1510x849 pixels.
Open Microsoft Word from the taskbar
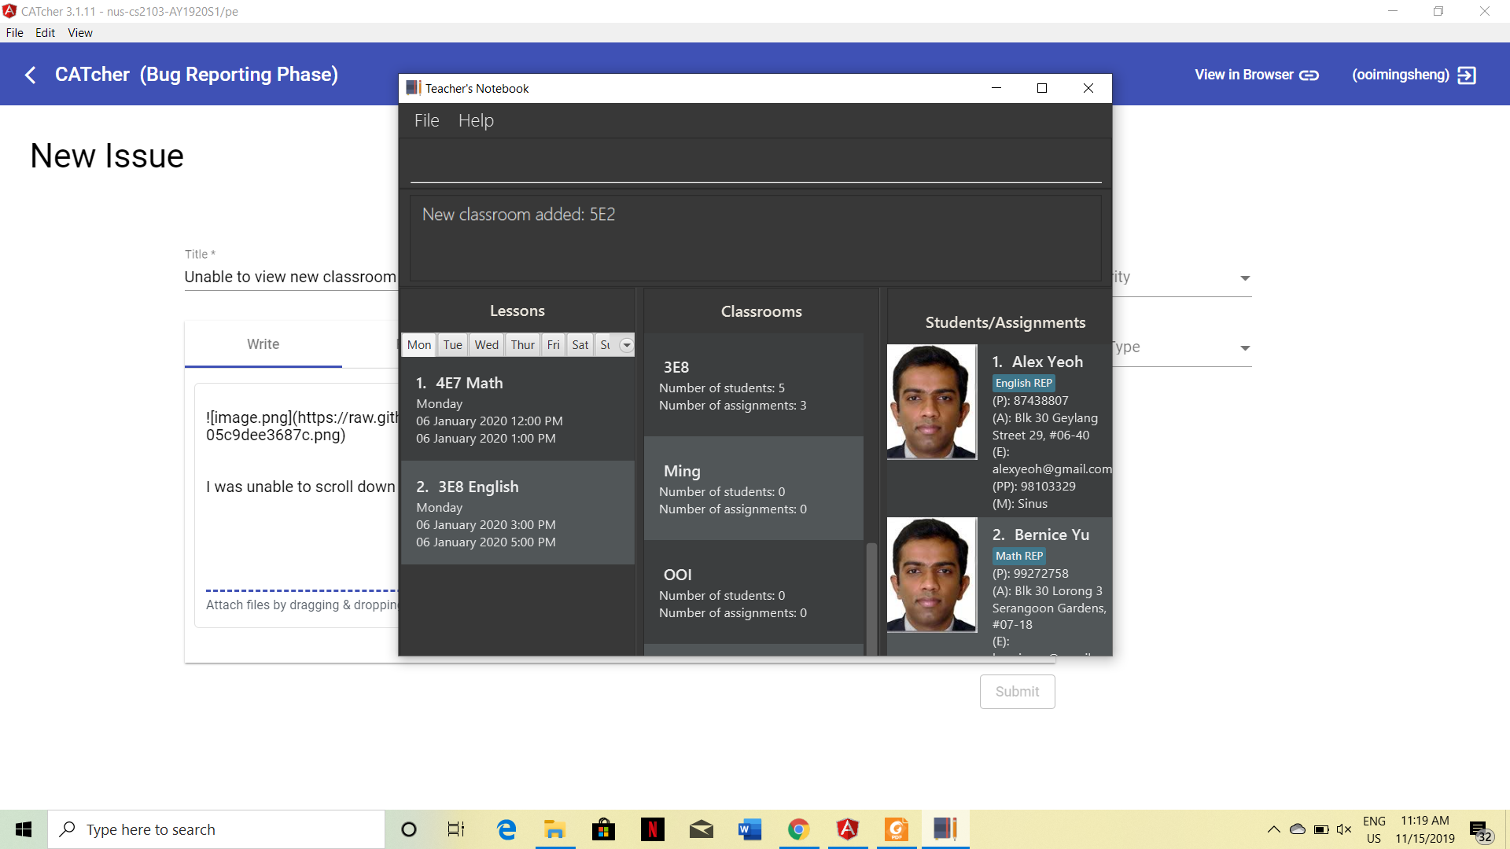(x=749, y=829)
